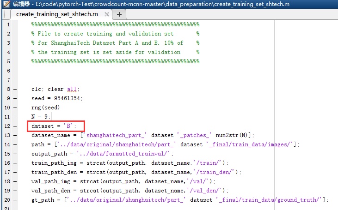Set breakpoint dash on line 17
338x210 pixels.
click(15, 172)
